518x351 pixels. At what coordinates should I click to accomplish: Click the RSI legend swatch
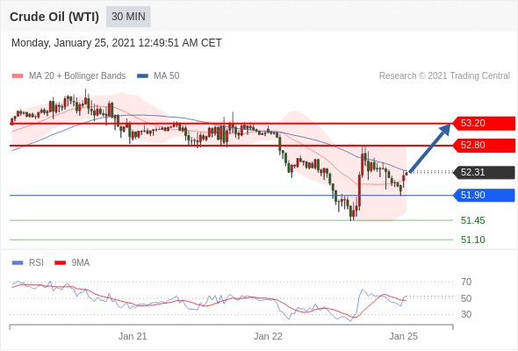coord(18,263)
